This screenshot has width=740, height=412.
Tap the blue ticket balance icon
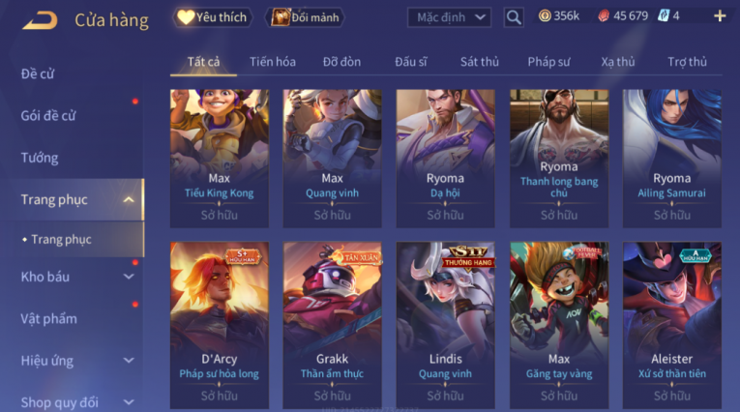[664, 16]
